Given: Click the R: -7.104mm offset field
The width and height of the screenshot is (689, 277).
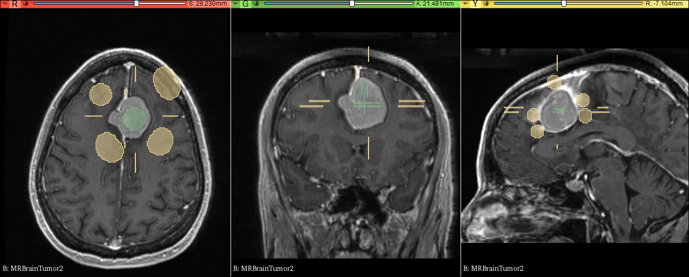Looking at the screenshot, I should coord(666,4).
